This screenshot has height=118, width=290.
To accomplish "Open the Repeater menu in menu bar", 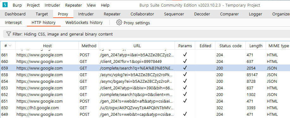I will pos(73,5).
